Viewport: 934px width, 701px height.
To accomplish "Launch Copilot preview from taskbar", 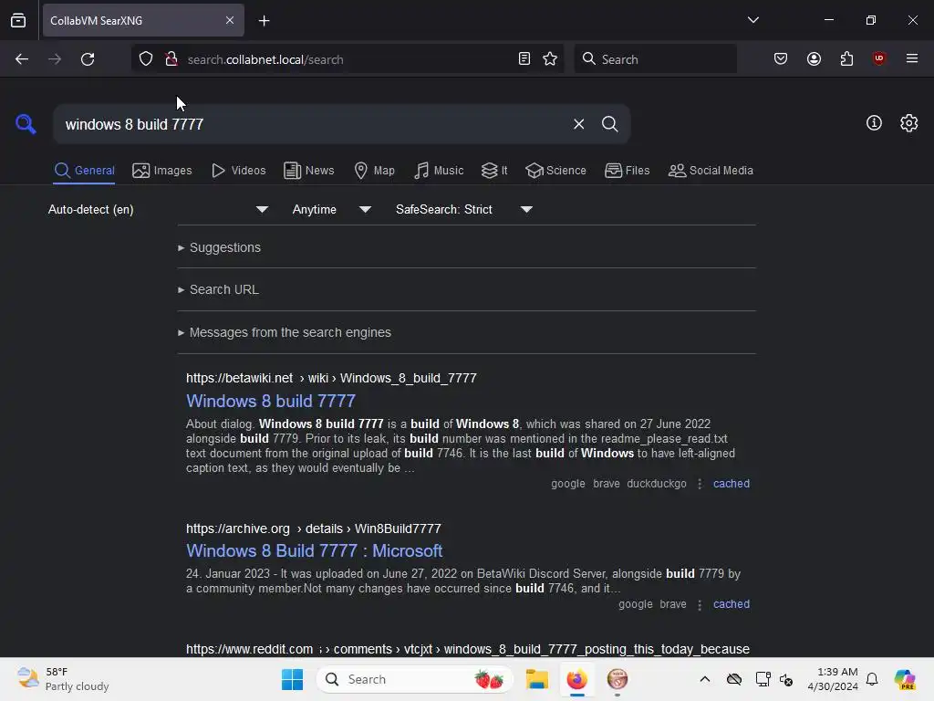I will pyautogui.click(x=904, y=679).
